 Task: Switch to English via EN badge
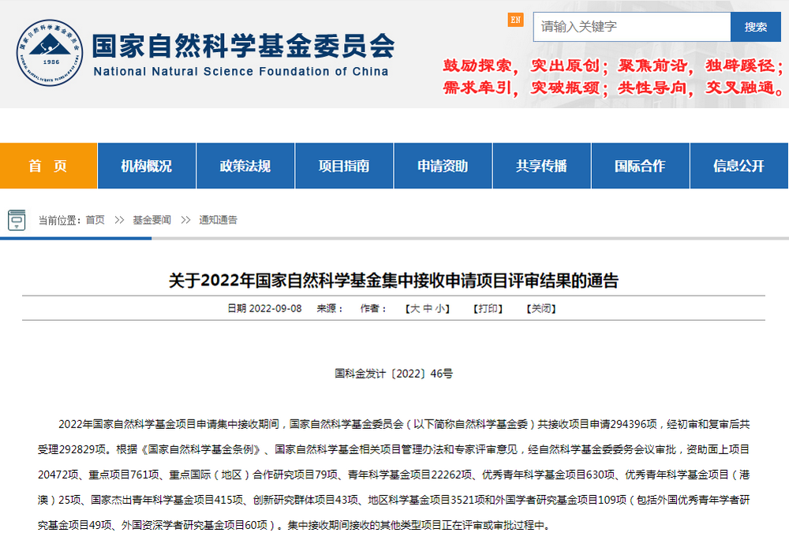point(515,20)
